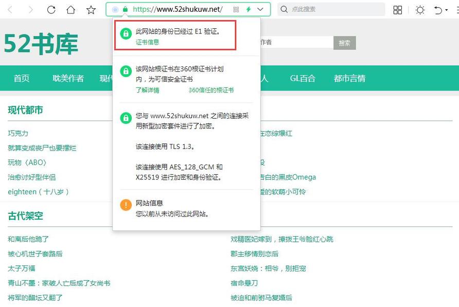Open 宿命悬刀

[244, 283]
